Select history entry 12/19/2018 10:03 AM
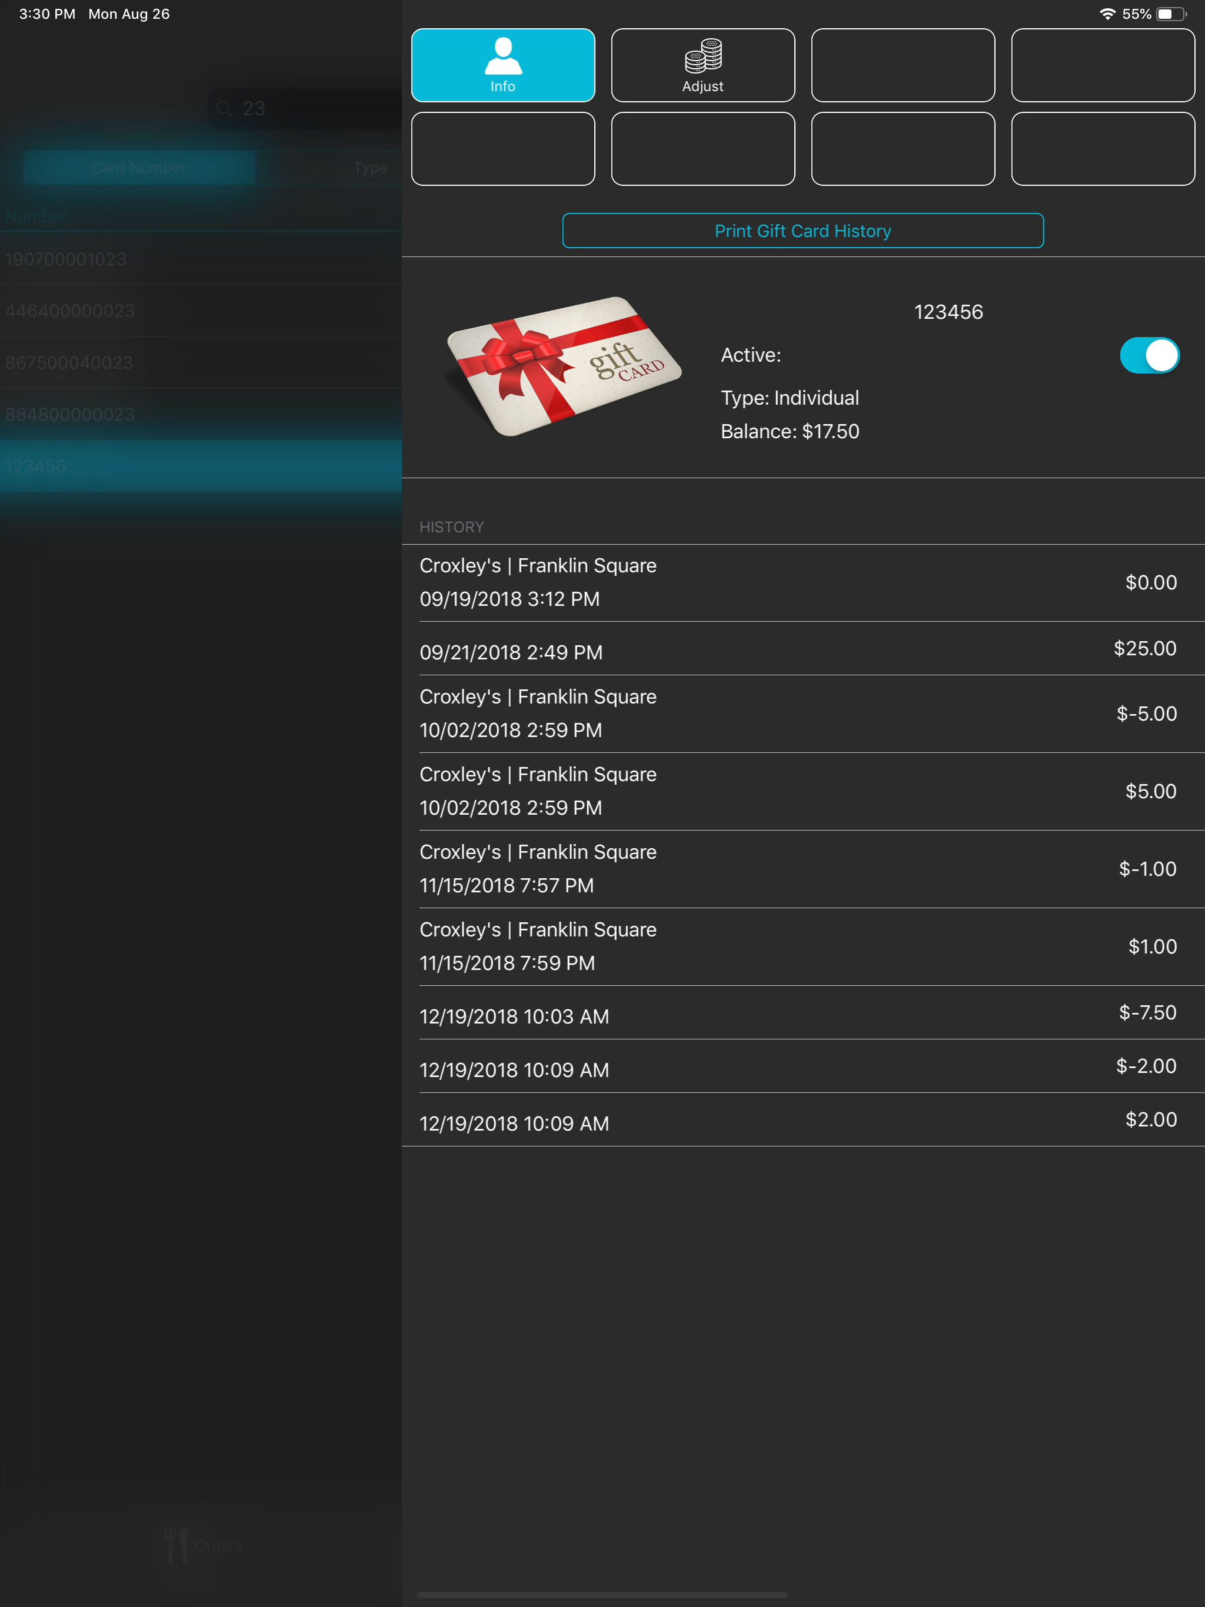This screenshot has width=1205, height=1607. 803,1013
